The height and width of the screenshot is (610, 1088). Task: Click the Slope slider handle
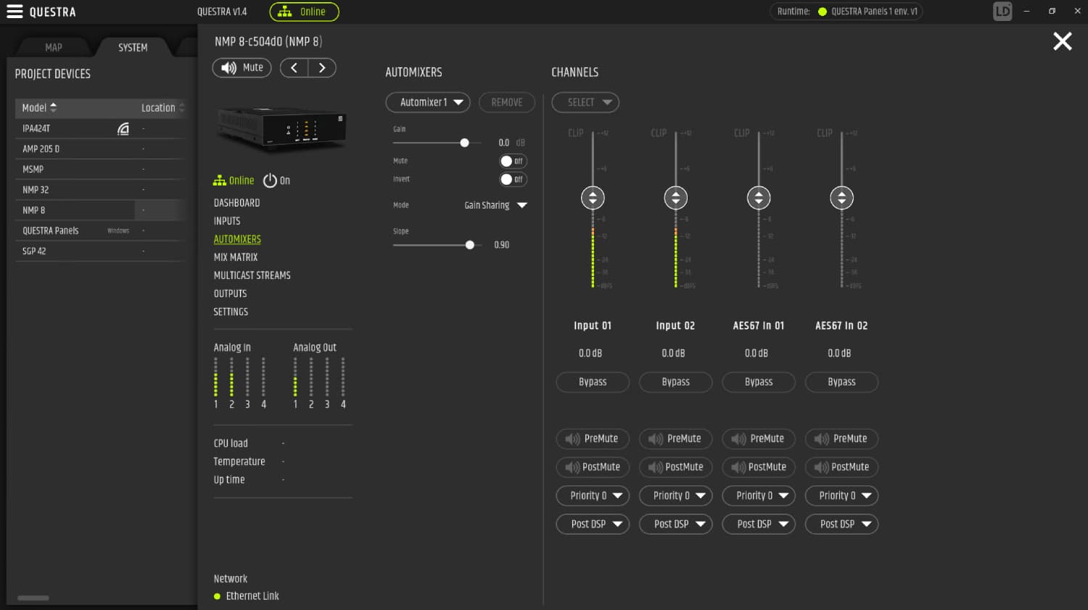click(x=469, y=245)
